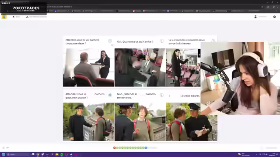Click the sentence 'Oui. Quand est-ce qu'il arrive ?'
The image size is (280, 157).
click(x=135, y=42)
